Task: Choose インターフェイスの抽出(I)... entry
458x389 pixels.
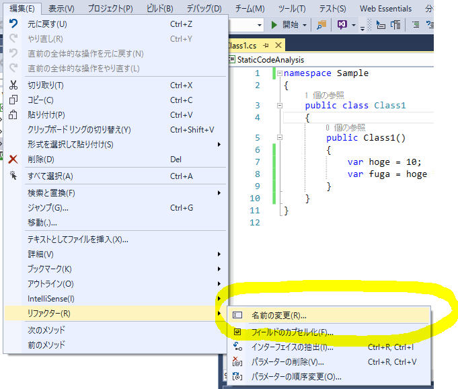Action: click(329, 347)
